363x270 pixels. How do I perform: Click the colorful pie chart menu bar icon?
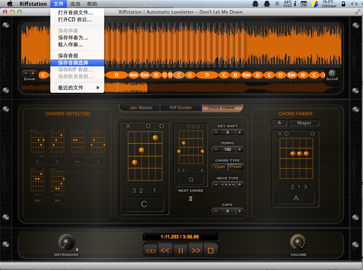point(315,4)
